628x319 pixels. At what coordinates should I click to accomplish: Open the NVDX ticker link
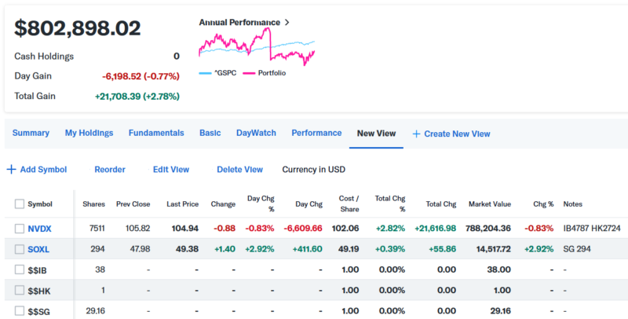(39, 229)
